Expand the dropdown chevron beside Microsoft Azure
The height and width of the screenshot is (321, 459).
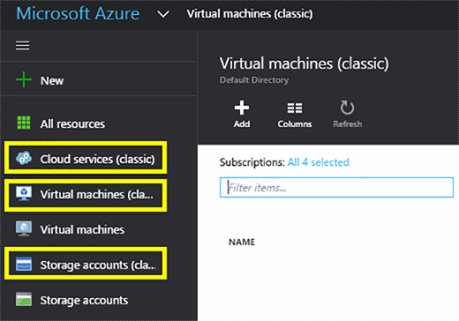pyautogui.click(x=163, y=14)
